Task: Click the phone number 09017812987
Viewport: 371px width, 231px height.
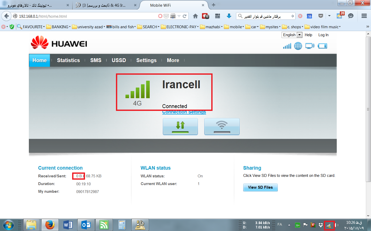Action: pyautogui.click(x=88, y=192)
